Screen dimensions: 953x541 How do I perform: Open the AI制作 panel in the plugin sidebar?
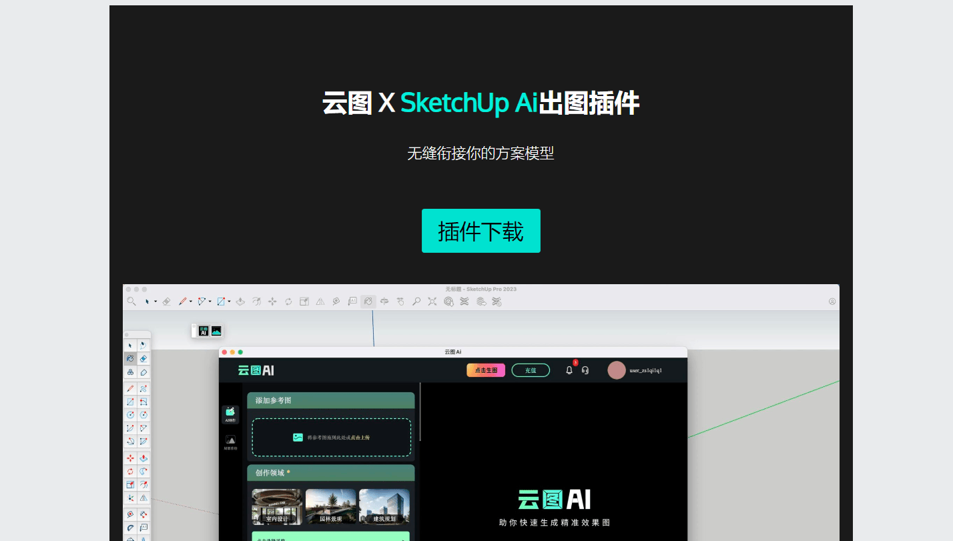(231, 414)
